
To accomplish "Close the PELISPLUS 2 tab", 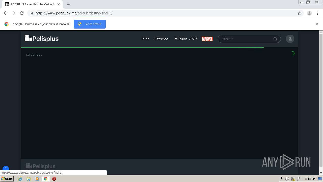I will point(59,4).
